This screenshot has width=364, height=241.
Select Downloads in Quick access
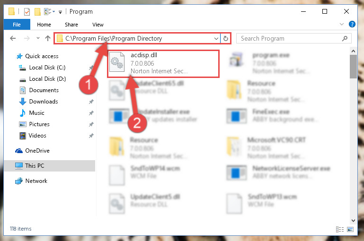44,102
